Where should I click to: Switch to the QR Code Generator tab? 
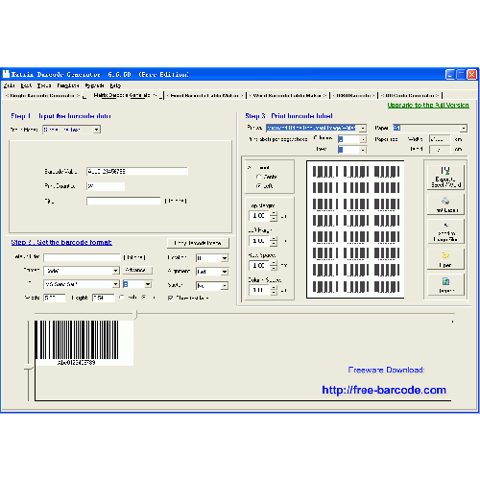pyautogui.click(x=410, y=95)
